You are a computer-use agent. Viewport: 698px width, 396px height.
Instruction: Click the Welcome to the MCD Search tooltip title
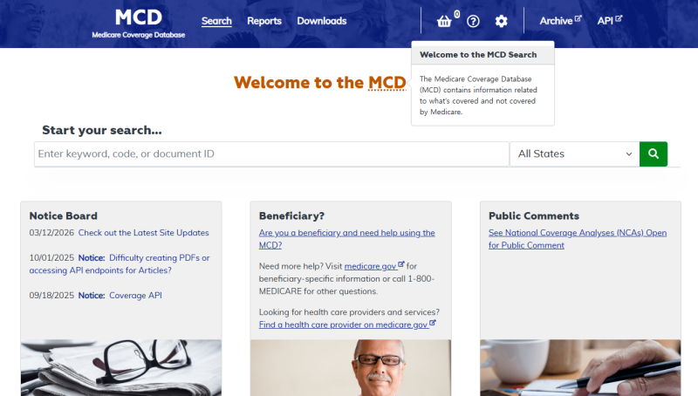(478, 55)
